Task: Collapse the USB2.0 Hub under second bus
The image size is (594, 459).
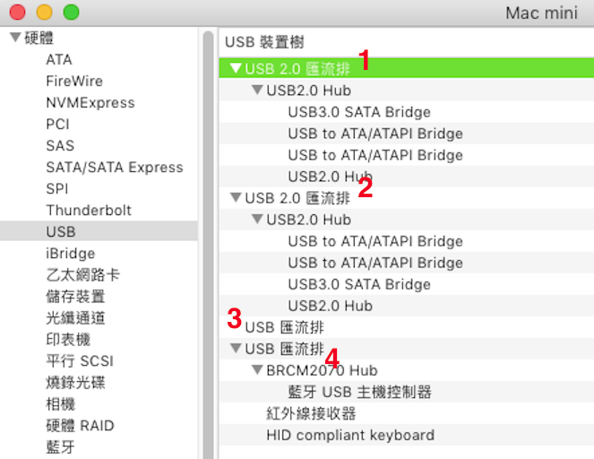Action: [x=257, y=219]
